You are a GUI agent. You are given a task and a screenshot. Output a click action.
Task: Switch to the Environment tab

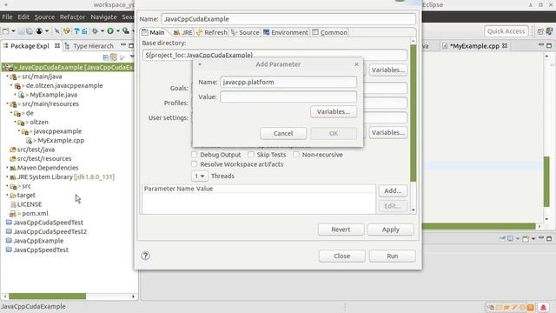pos(286,32)
